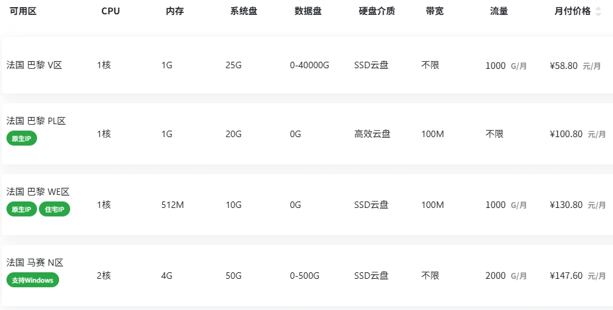Click the 硬盘介质 column header
This screenshot has width=613, height=310.
(377, 12)
